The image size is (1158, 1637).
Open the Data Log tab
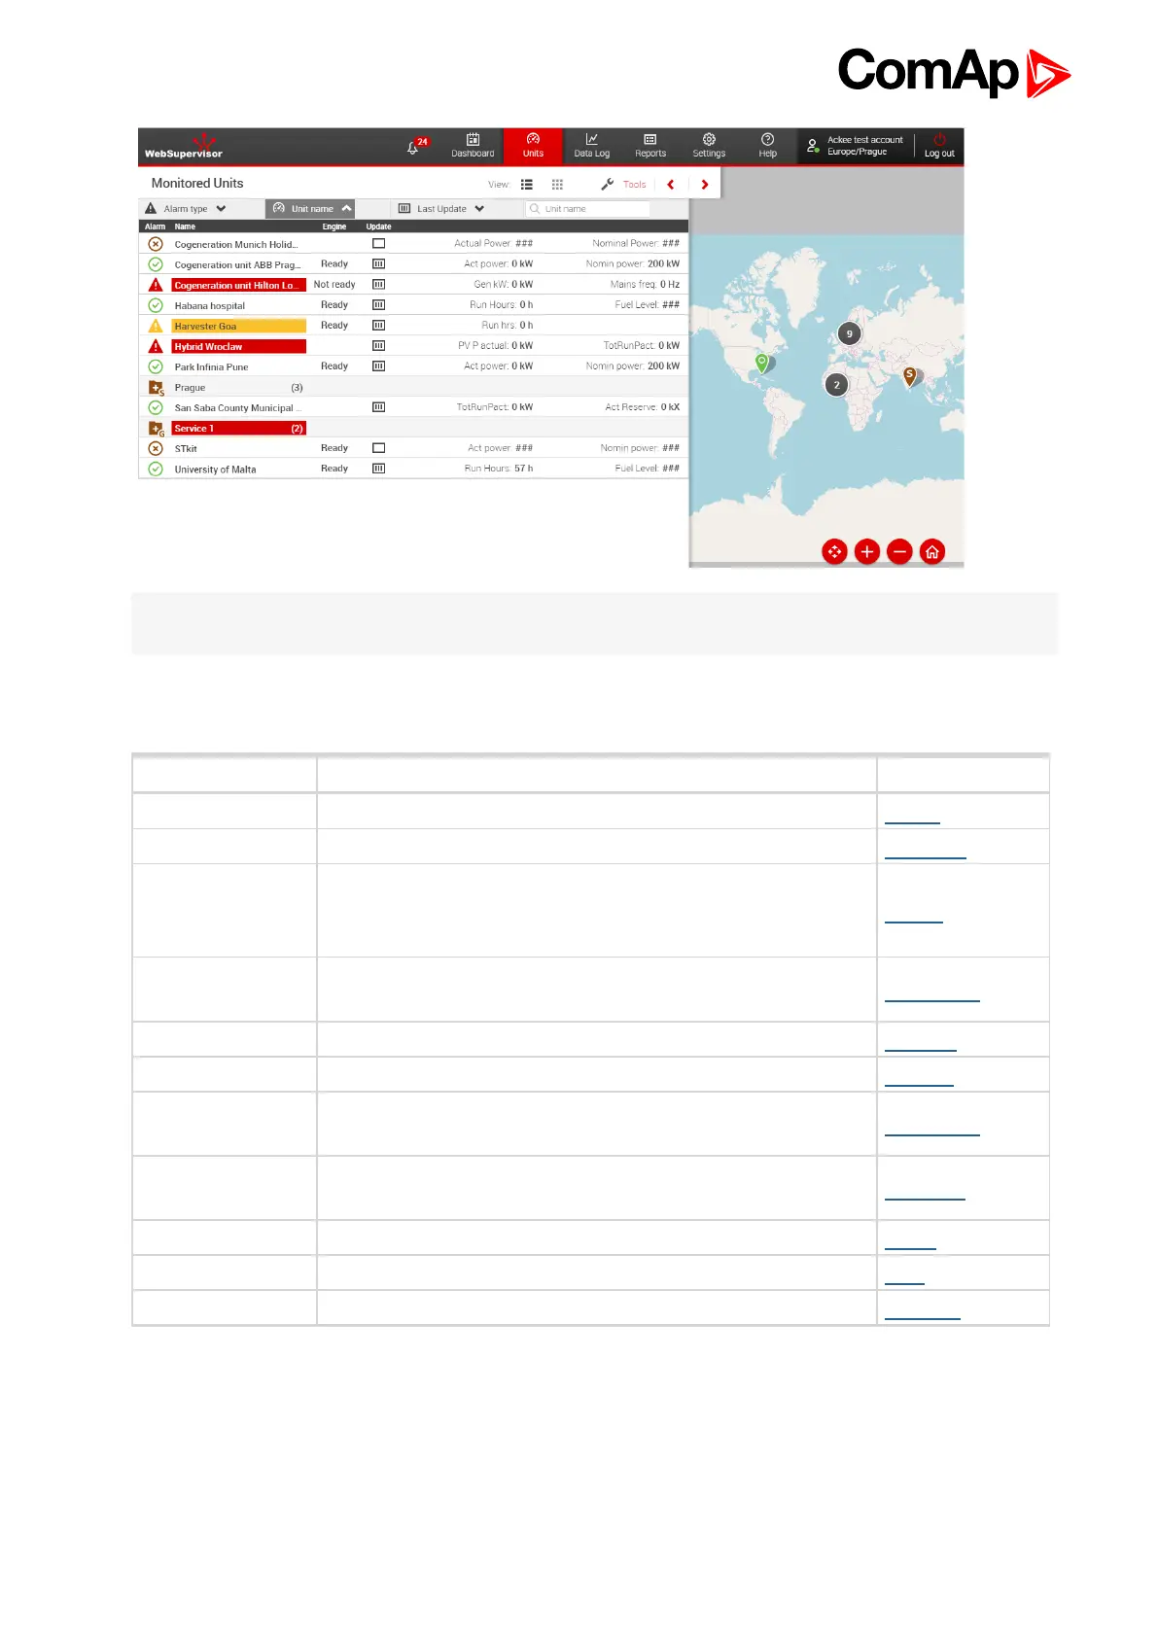coord(591,146)
